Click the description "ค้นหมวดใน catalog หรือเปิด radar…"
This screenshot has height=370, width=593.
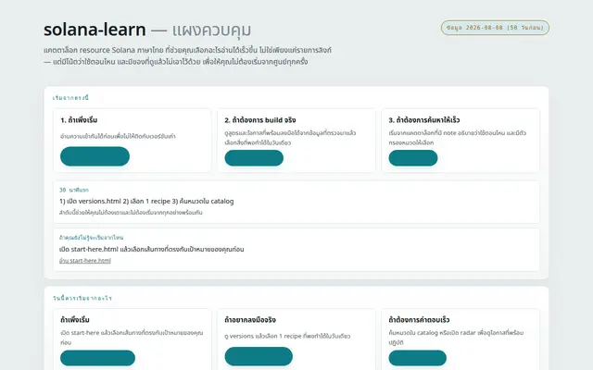(x=456, y=338)
